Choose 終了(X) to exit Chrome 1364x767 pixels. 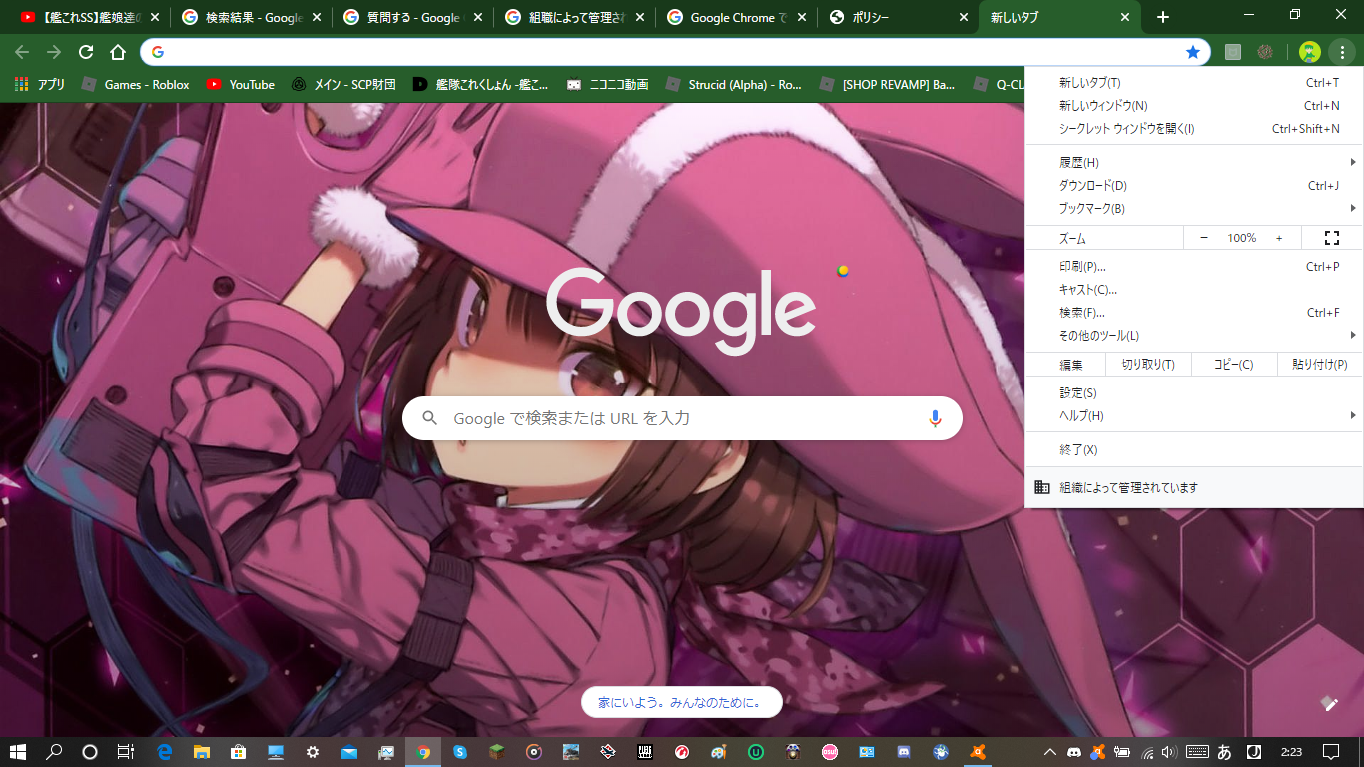(1194, 449)
